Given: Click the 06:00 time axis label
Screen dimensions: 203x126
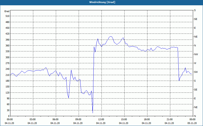Looking at the screenshot, I should [x=56, y=119].
